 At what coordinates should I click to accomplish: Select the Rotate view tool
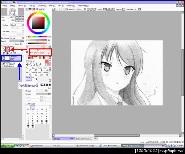click(34, 65)
